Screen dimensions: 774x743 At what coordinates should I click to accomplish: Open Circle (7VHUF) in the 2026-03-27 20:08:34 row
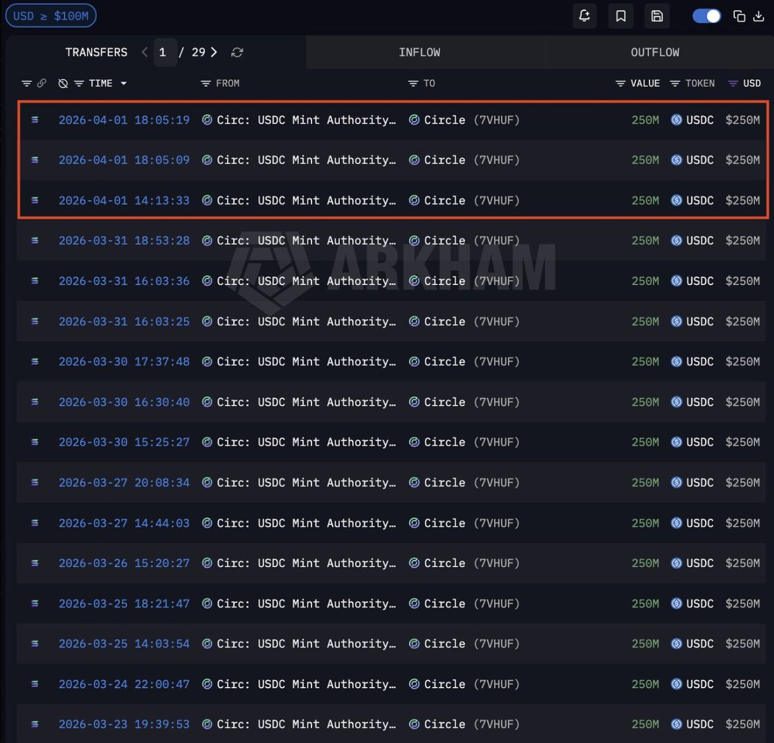click(464, 482)
